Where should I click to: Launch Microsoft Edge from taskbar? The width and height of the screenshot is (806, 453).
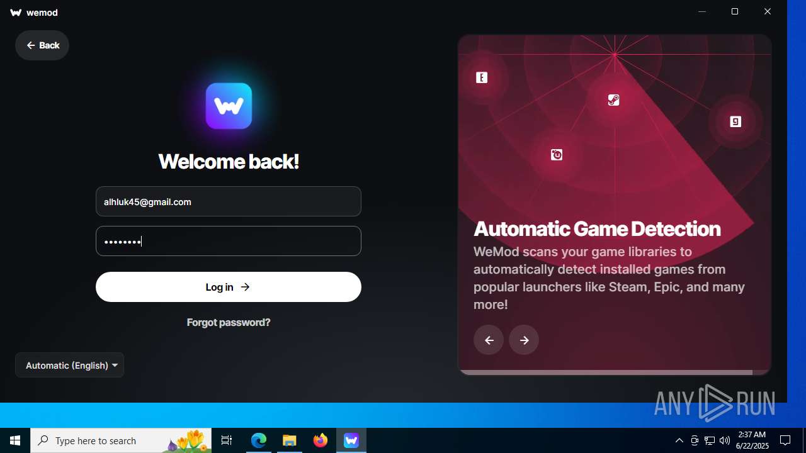259,440
